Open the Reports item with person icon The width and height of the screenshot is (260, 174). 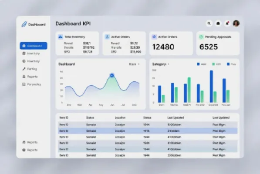[30, 77]
